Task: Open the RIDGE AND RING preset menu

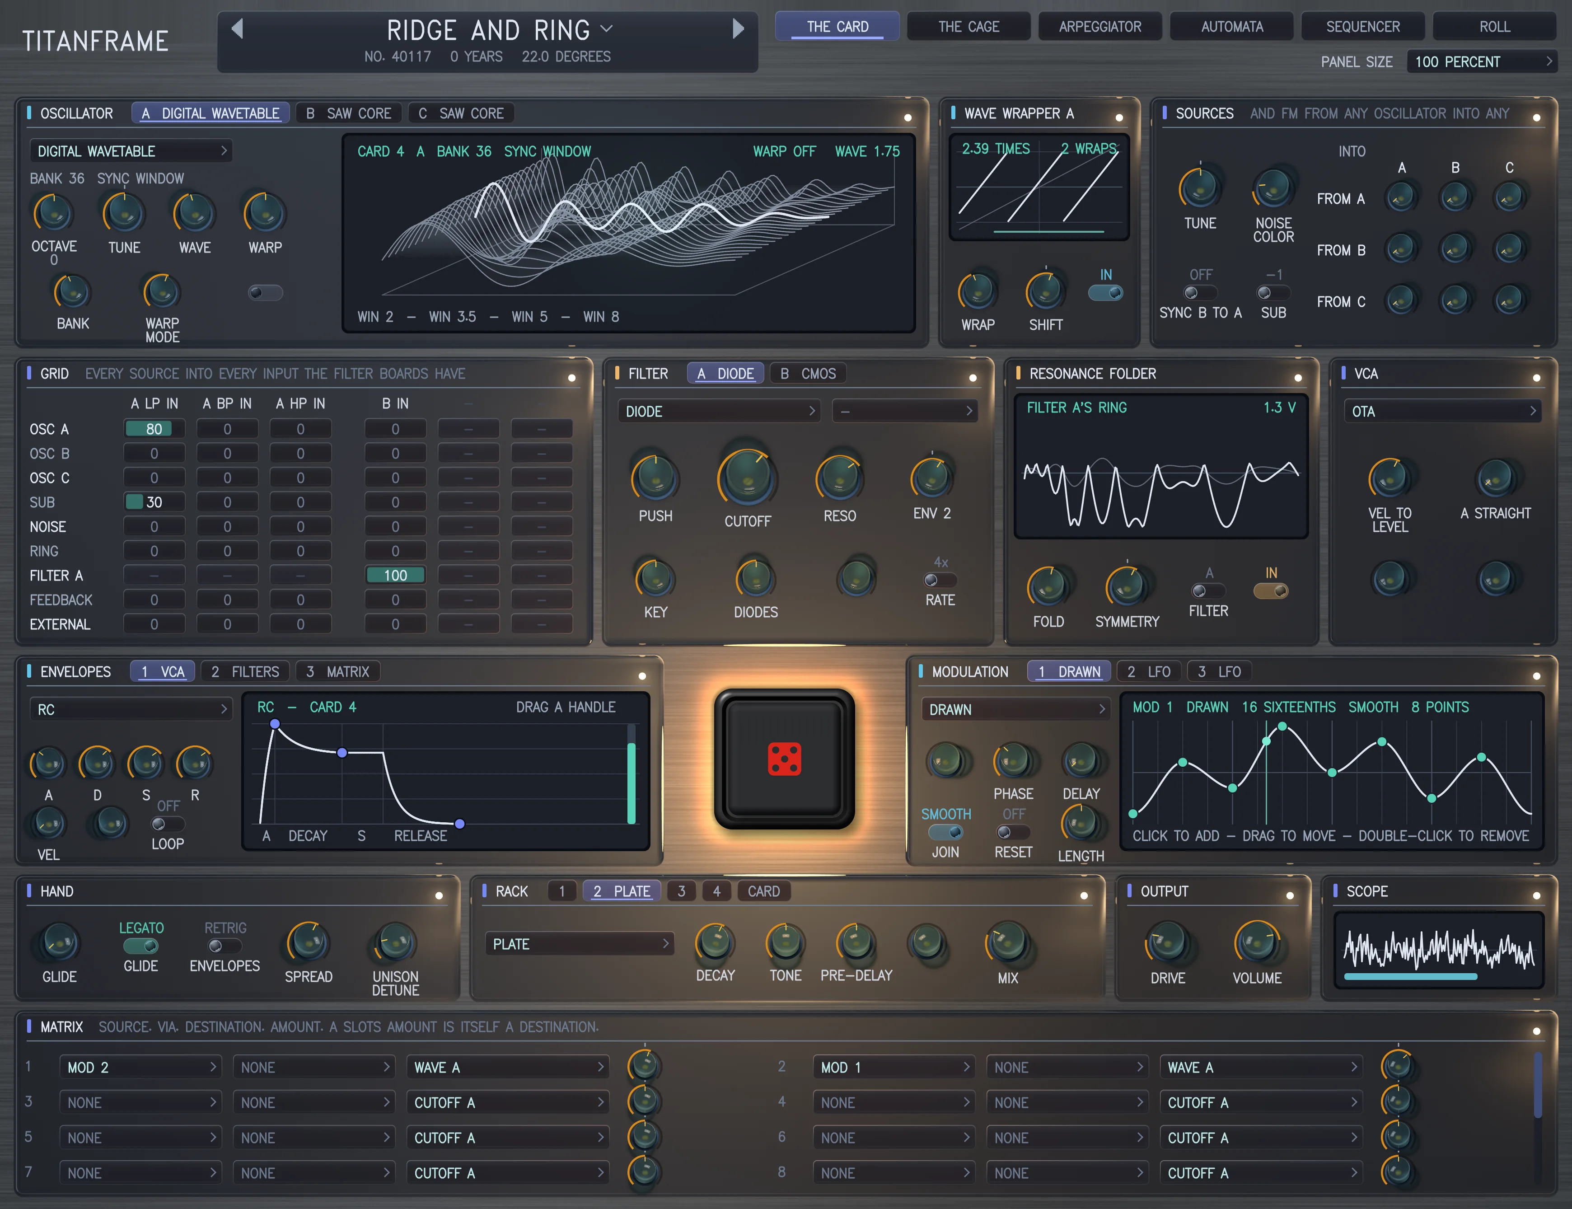Action: click(499, 30)
